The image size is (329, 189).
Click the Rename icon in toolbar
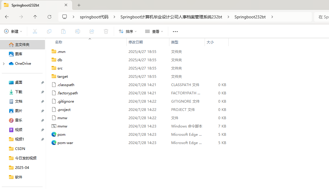point(77,31)
